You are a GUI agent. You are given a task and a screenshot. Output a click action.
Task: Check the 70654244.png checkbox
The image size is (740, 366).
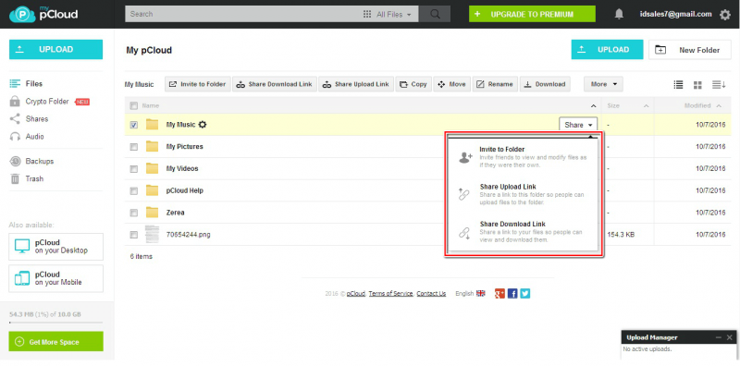point(134,235)
